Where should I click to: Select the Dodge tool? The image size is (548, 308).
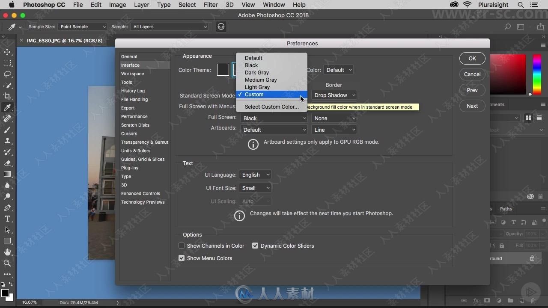tap(7, 196)
